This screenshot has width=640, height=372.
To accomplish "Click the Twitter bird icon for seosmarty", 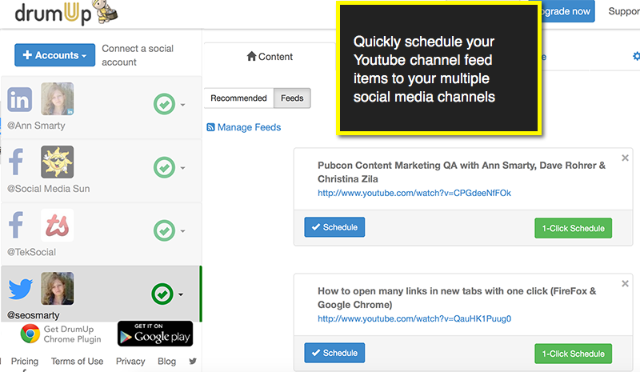I will [21, 289].
